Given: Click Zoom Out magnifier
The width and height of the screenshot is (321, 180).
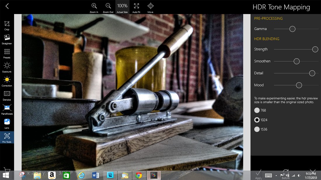Looking at the screenshot, I should 108,8.
